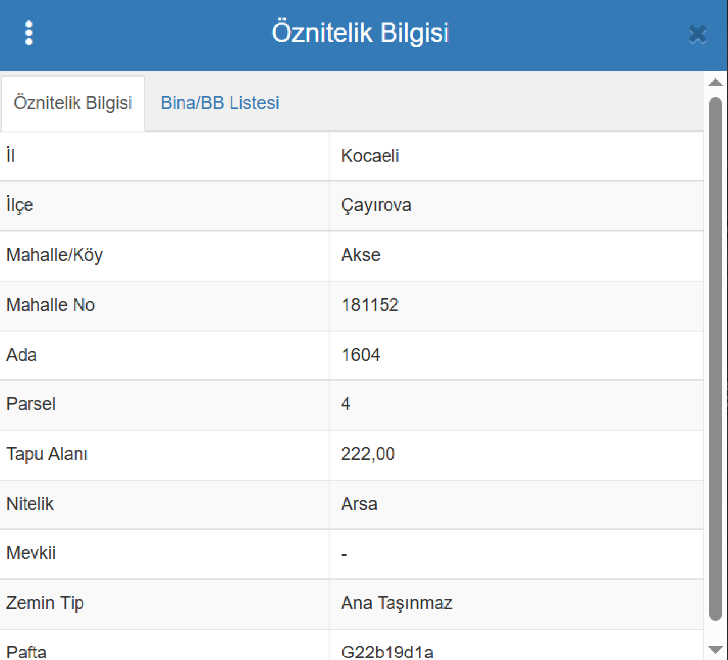Screen dimensions: 728x660
Task: Click Tapu Alanı value 222,00
Action: 368,454
